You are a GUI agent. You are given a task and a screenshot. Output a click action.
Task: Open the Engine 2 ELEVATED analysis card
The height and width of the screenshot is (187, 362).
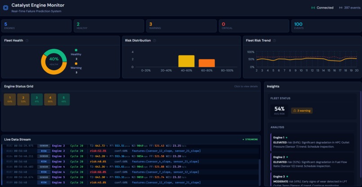(312, 161)
